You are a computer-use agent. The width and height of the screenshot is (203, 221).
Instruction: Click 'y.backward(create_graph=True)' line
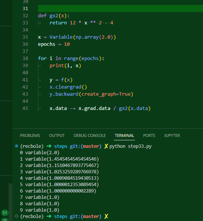coord(91,94)
